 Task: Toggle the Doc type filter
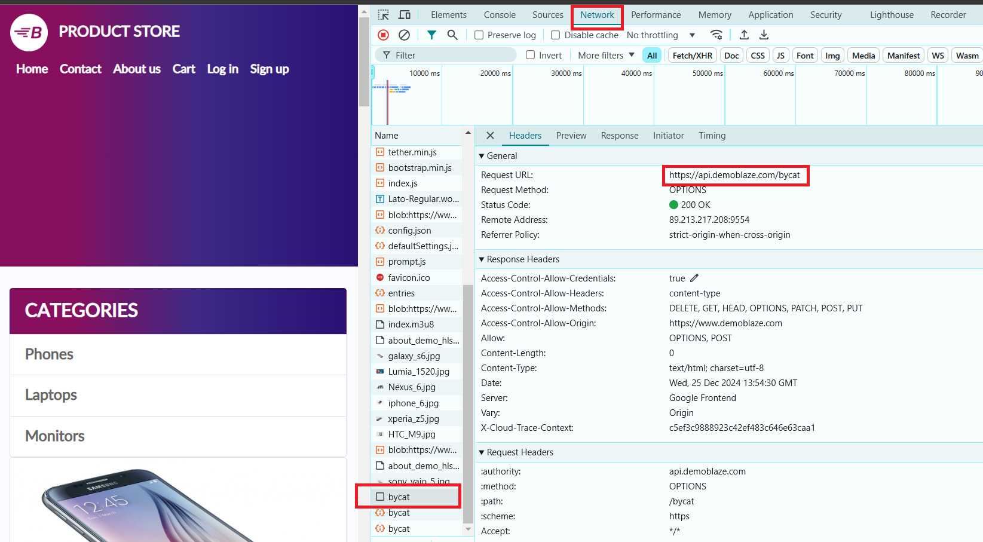point(731,56)
